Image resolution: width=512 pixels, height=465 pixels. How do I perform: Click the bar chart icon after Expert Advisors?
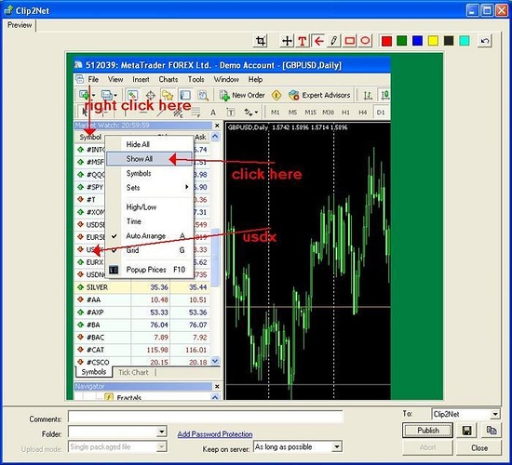click(x=368, y=95)
